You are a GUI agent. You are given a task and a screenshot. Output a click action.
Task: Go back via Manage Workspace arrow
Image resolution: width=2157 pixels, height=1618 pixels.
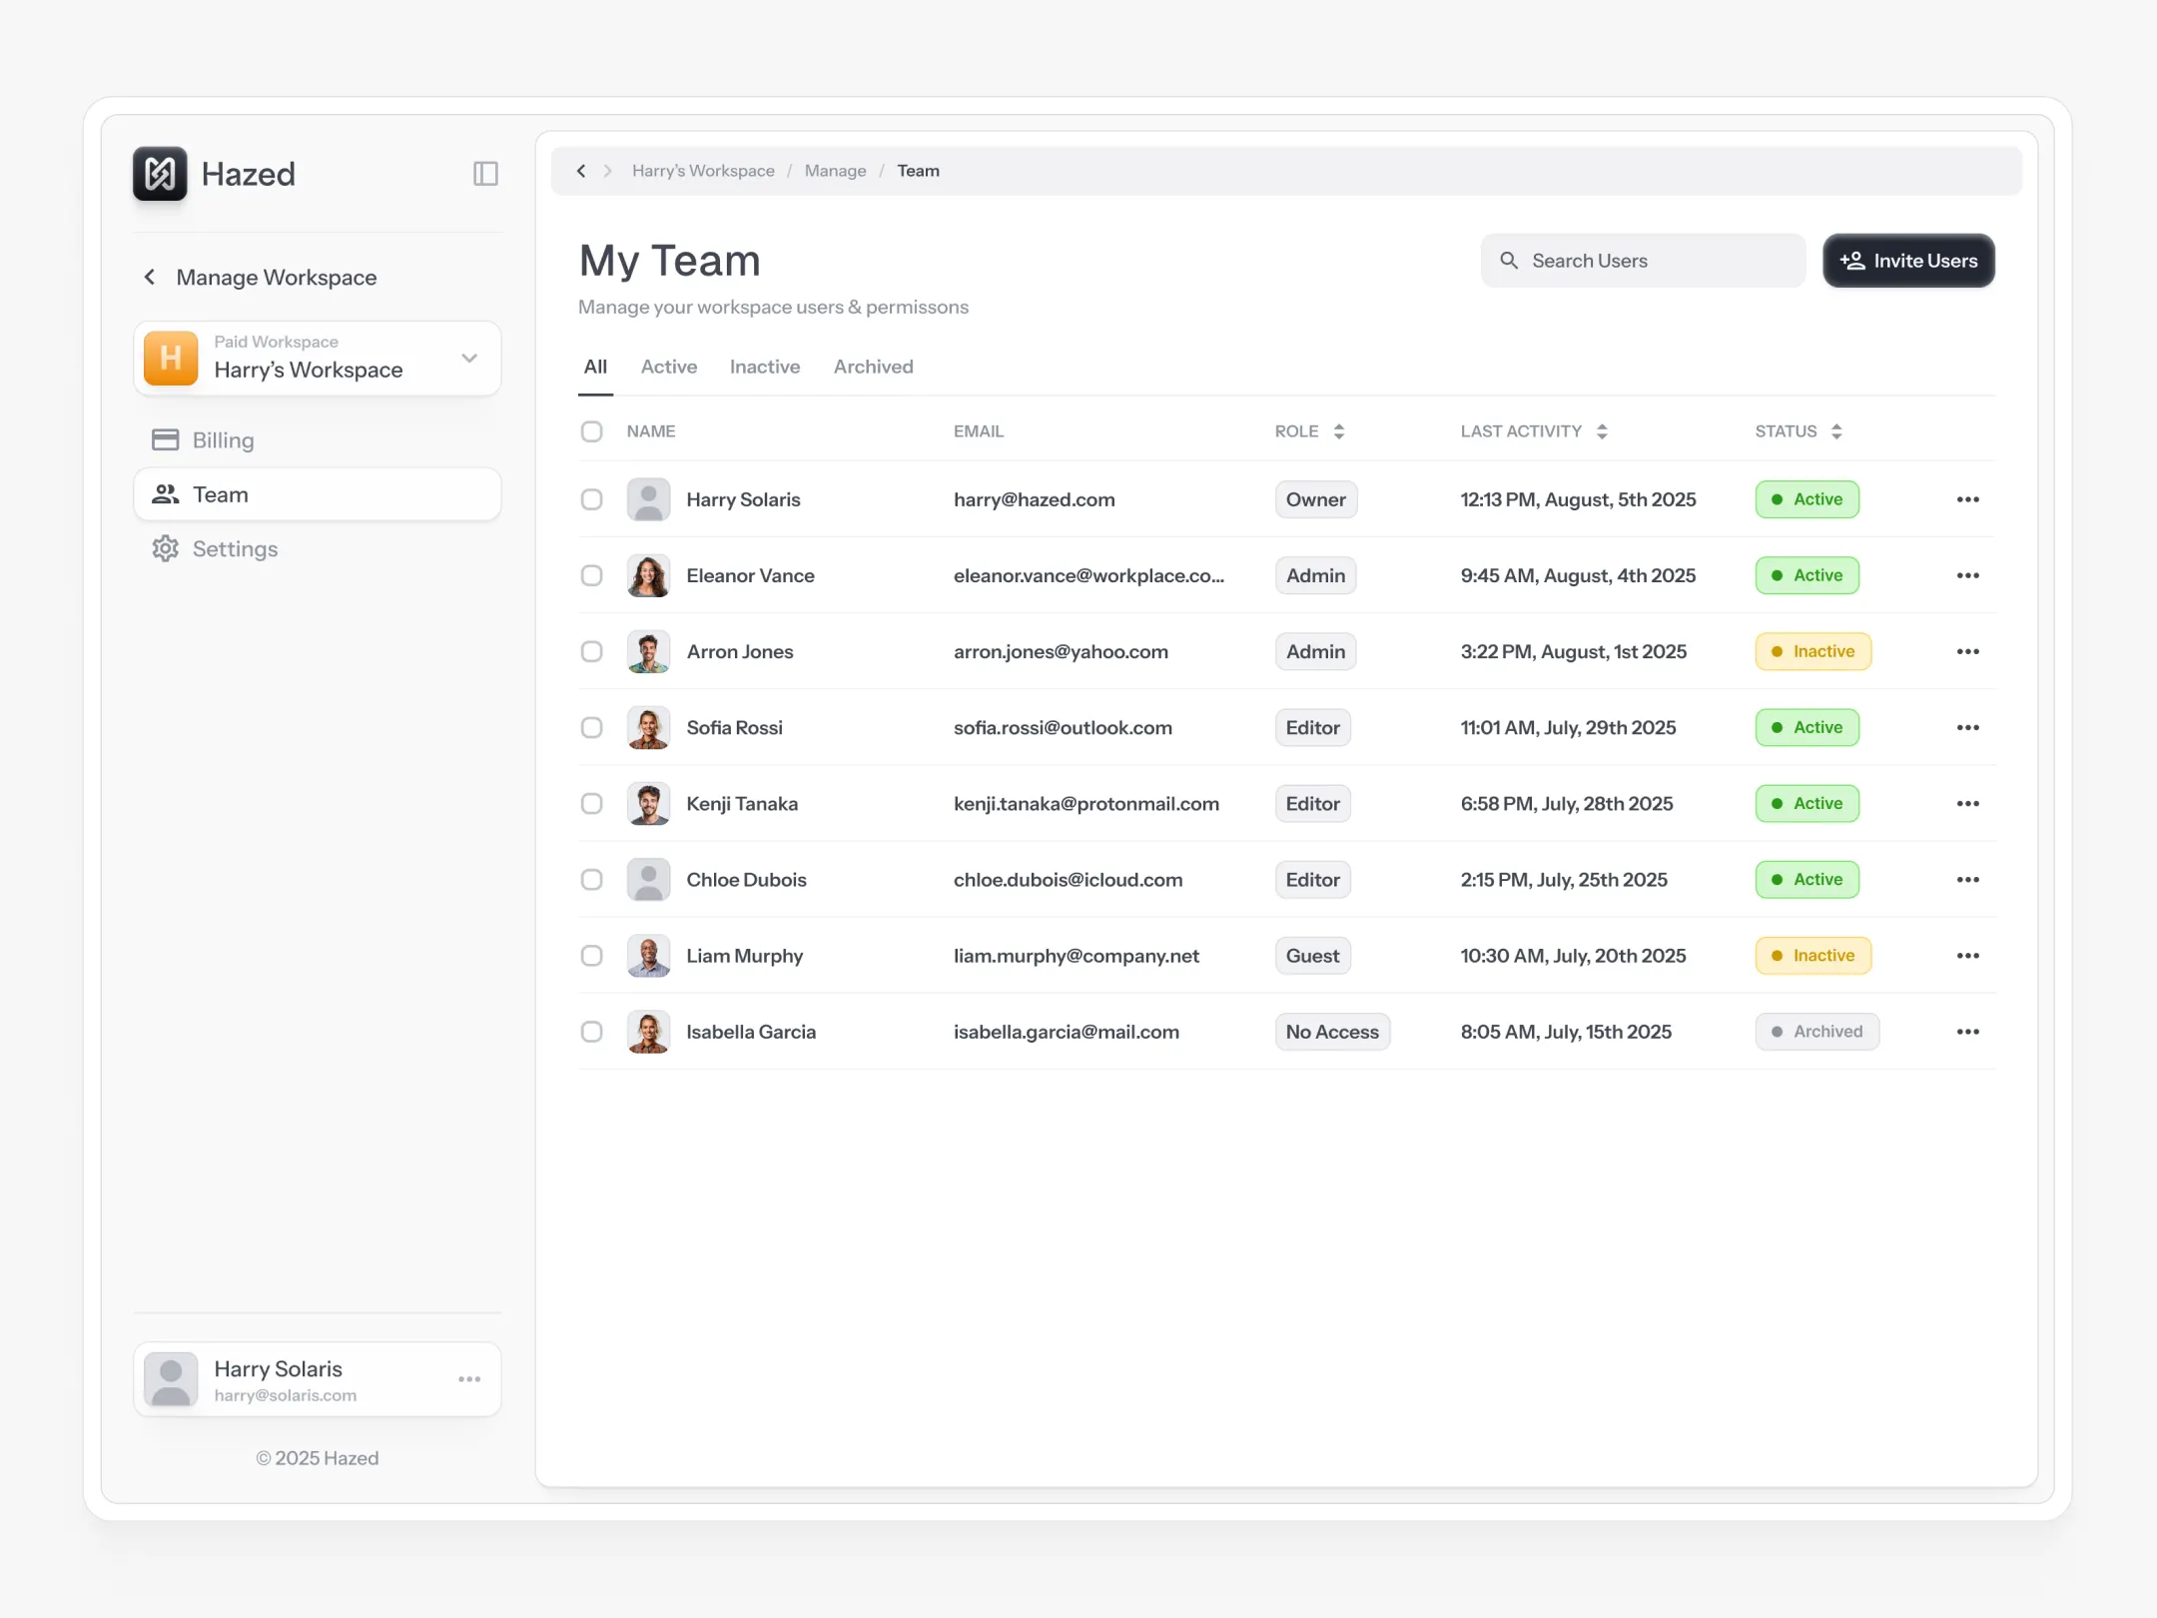(150, 277)
